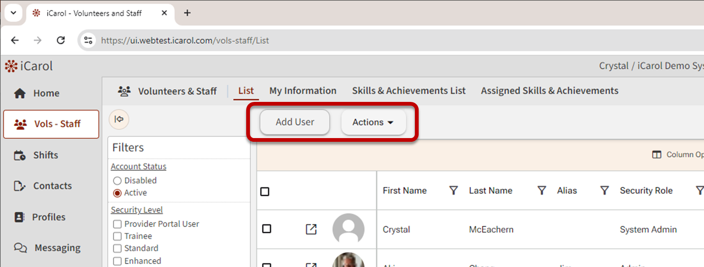Image resolution: width=704 pixels, height=267 pixels.
Task: Open Crystal McEachern's record via external-link icon
Action: 311,229
